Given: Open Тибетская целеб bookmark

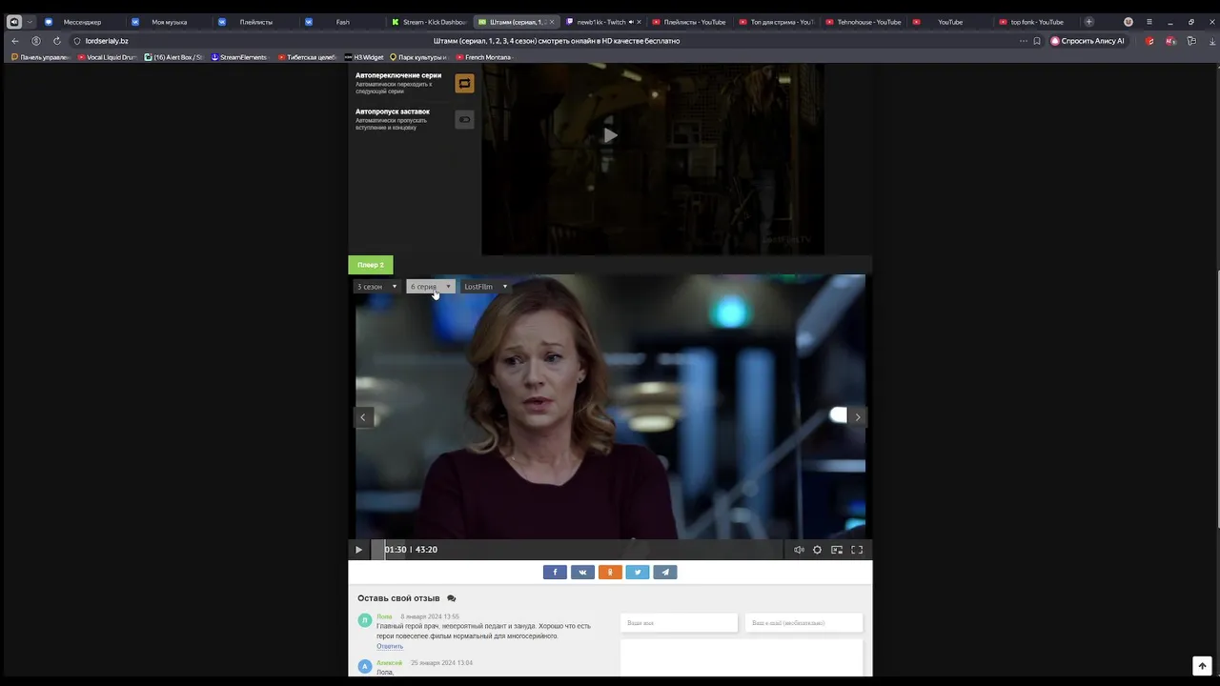Looking at the screenshot, I should tap(306, 57).
